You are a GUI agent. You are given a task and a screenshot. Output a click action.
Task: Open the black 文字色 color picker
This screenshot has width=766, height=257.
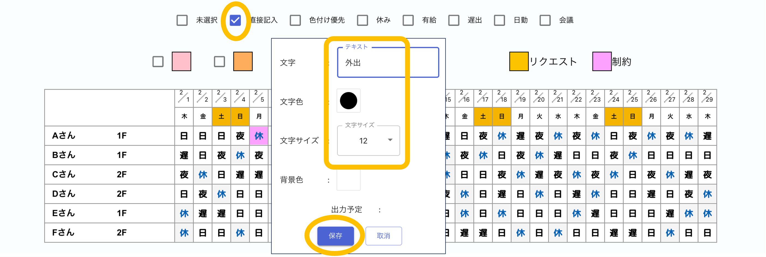coord(348,101)
